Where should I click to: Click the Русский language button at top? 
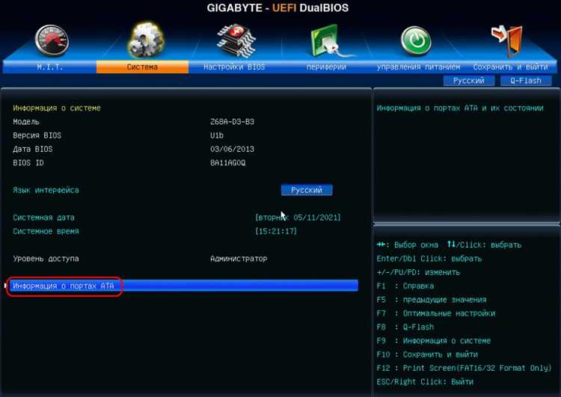469,81
